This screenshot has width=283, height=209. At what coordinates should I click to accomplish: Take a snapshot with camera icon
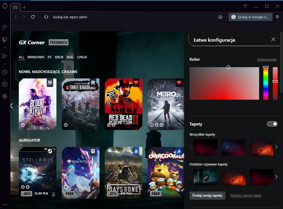pyautogui.click(x=220, y=17)
